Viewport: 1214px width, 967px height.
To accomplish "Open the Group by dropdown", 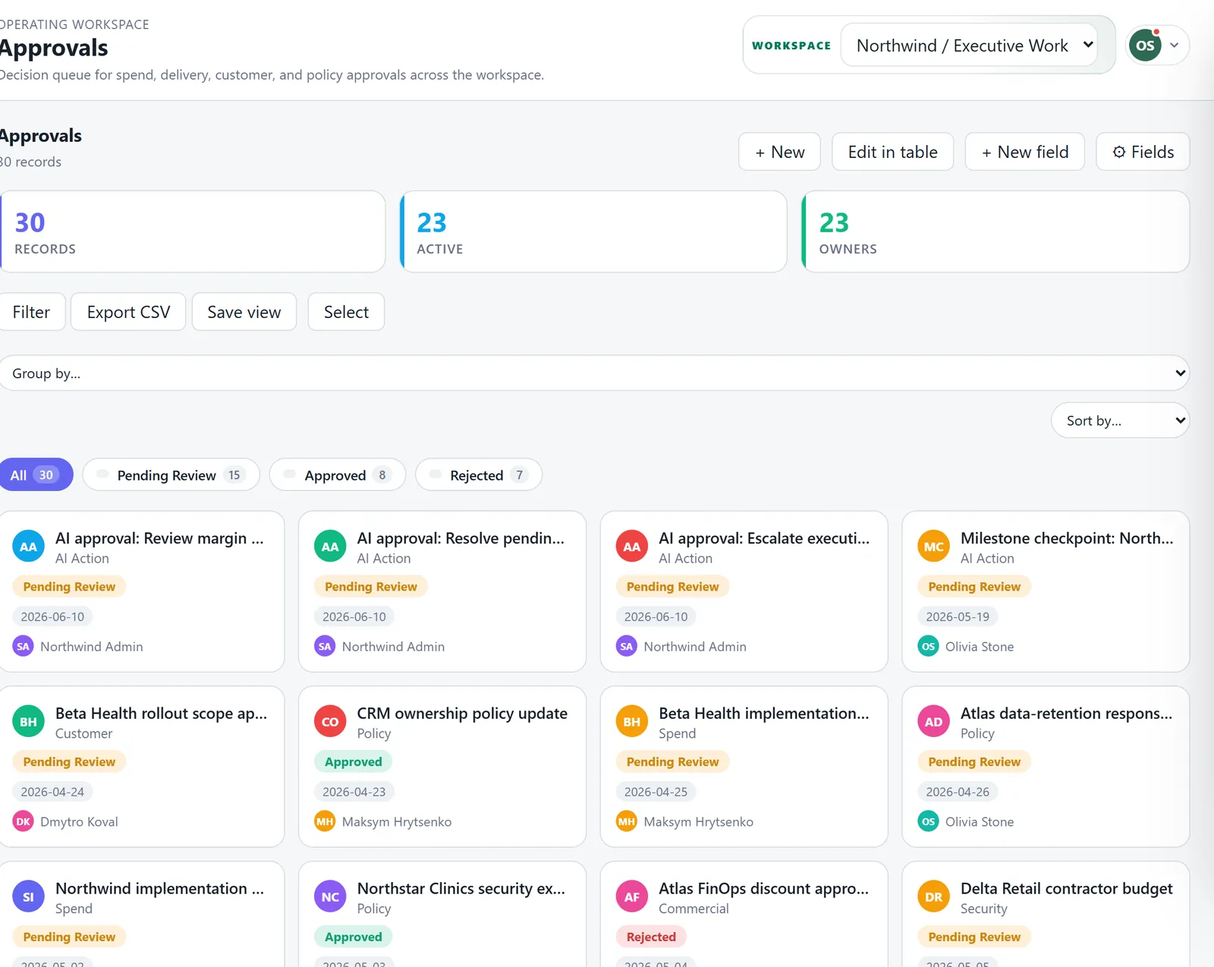I will (x=595, y=373).
